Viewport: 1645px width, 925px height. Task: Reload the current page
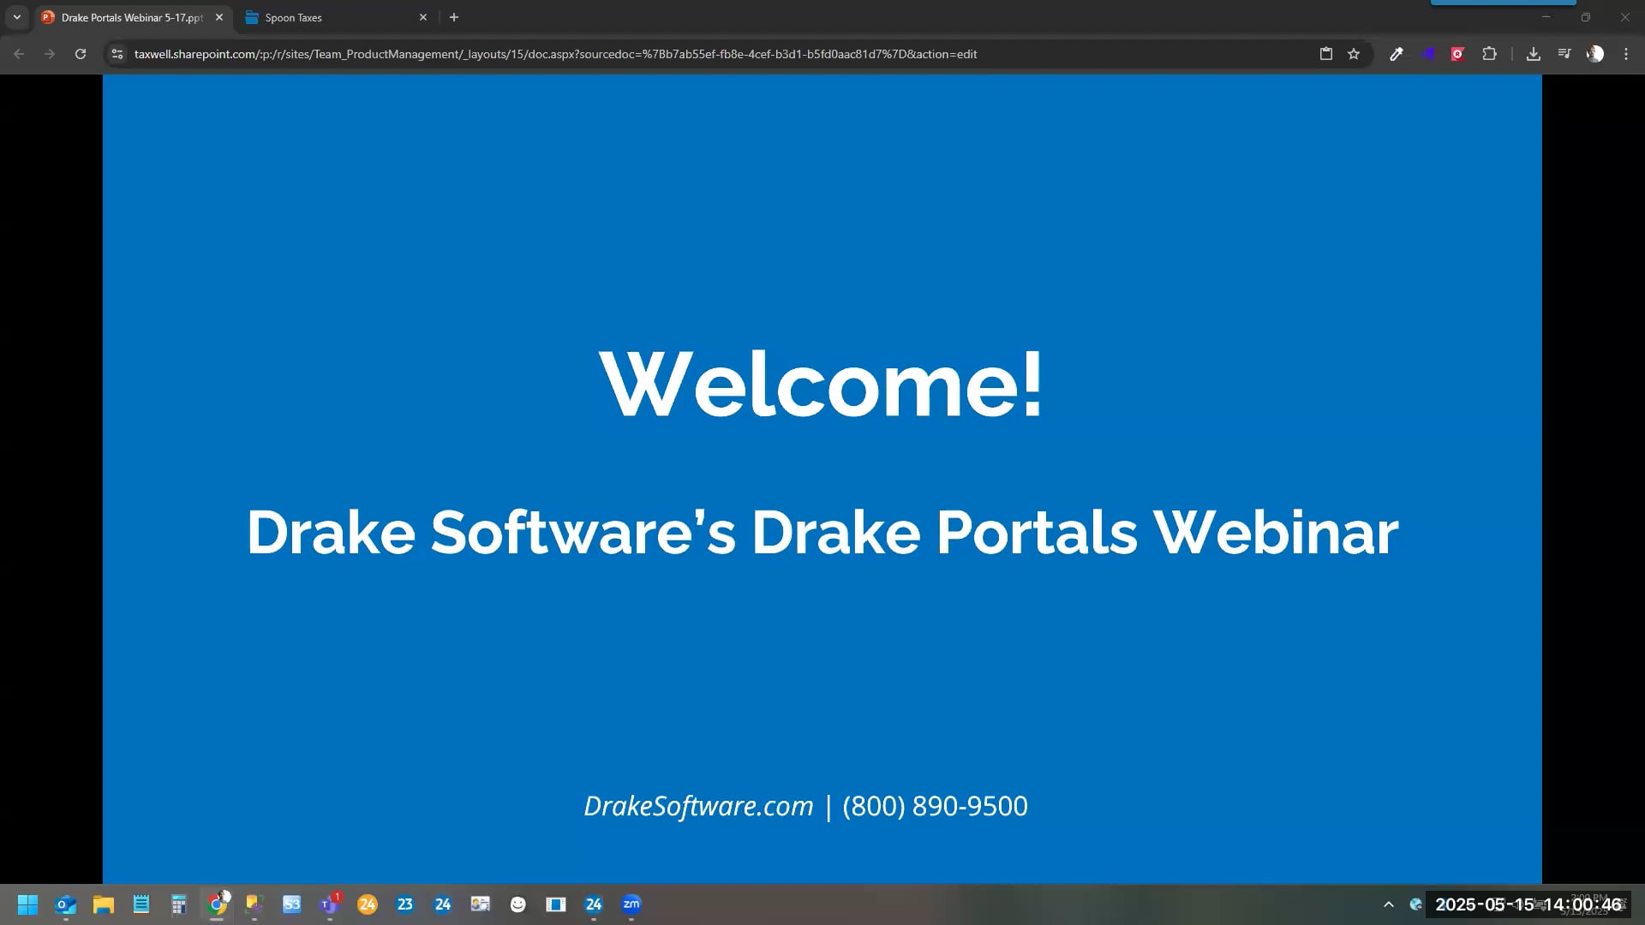(x=80, y=53)
